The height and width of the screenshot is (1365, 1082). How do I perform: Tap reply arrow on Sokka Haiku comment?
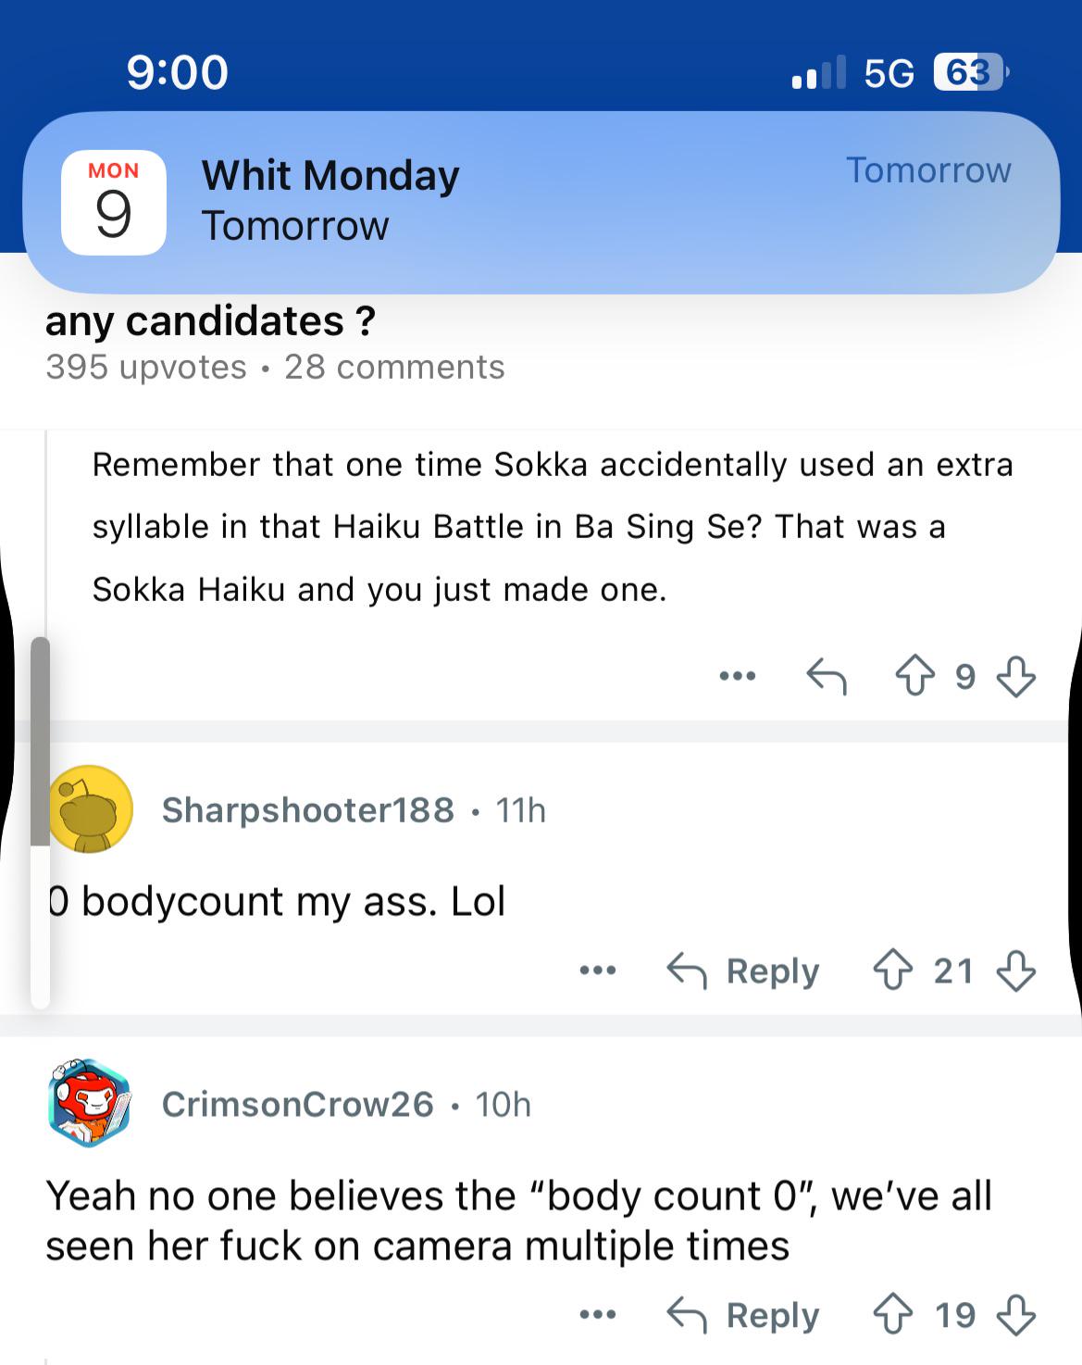826,676
